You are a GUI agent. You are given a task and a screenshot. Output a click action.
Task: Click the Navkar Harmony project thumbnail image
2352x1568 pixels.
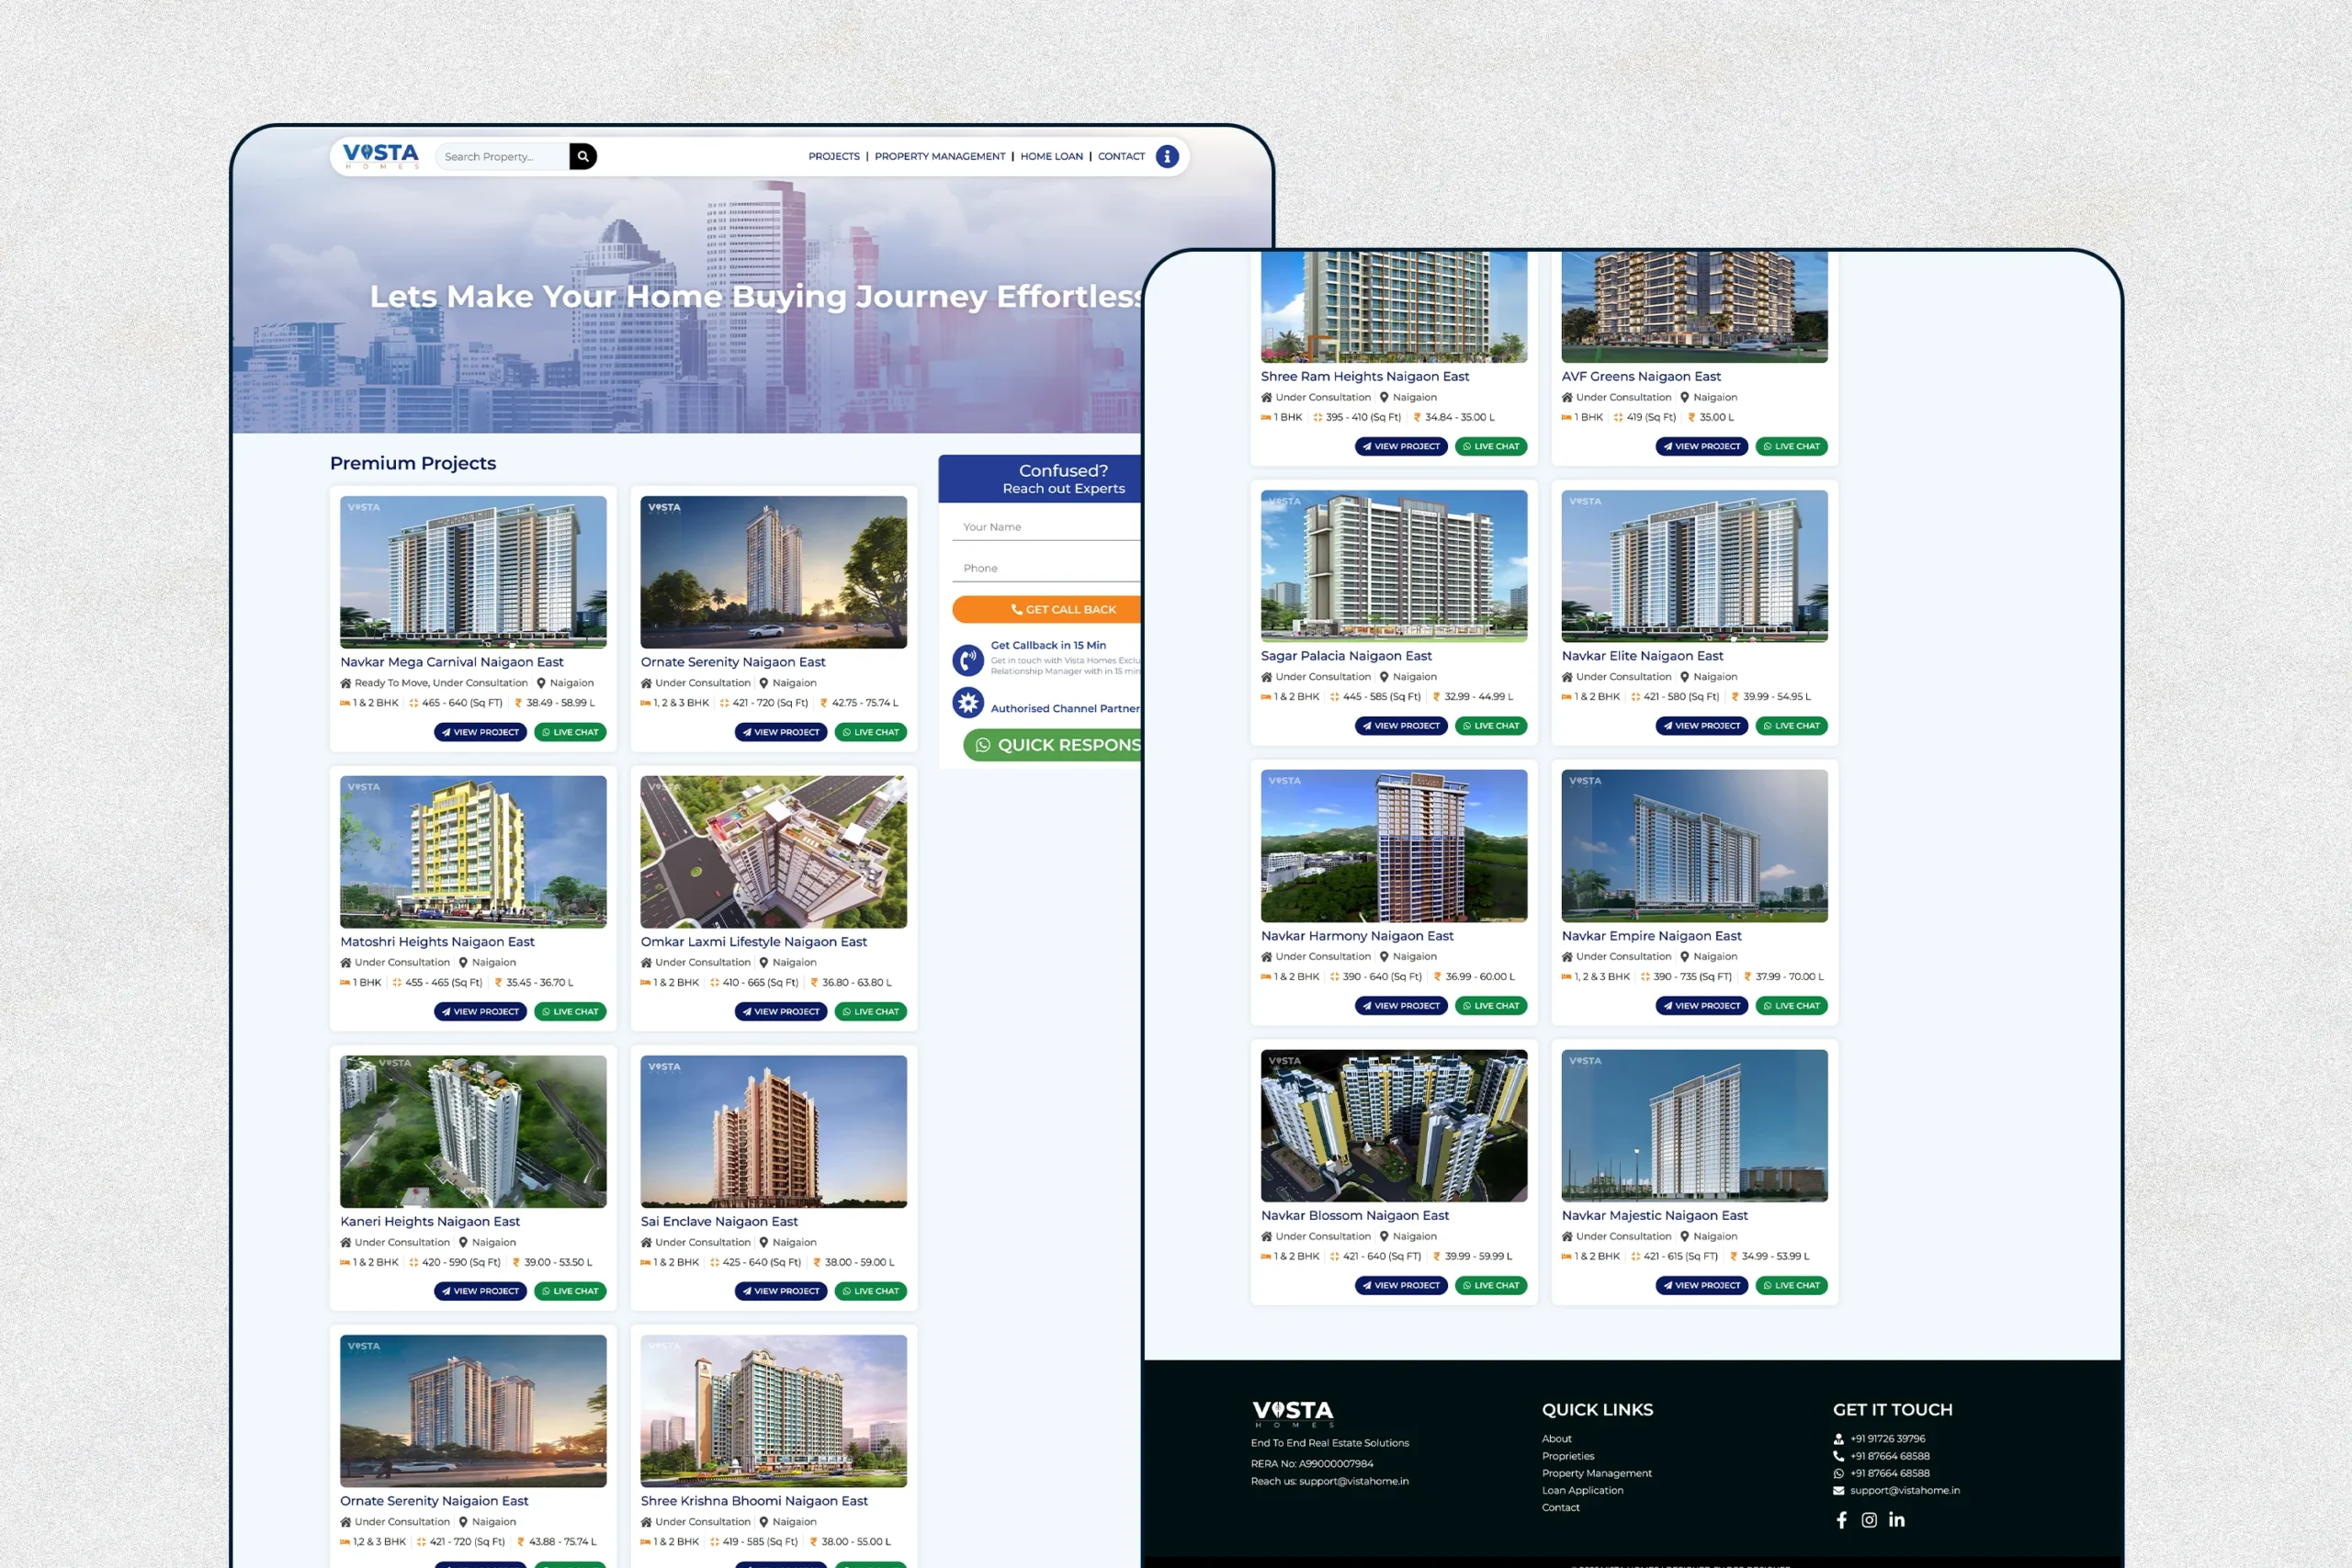1393,845
